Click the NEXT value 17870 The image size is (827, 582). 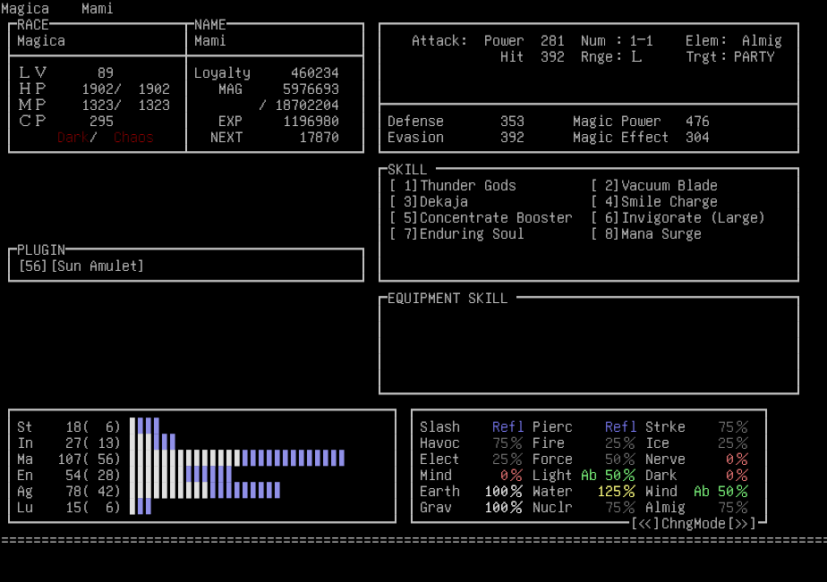pyautogui.click(x=320, y=138)
